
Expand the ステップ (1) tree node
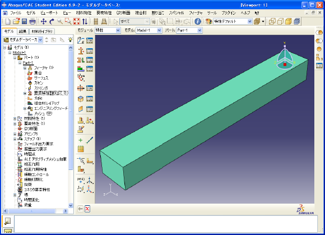(15, 139)
